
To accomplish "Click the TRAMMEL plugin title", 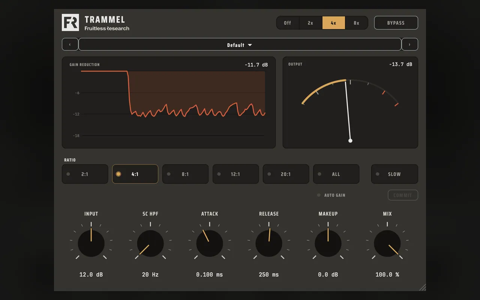I will click(105, 19).
